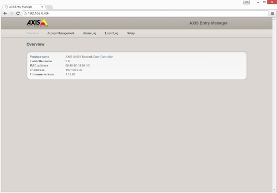Open the Access Management page
The width and height of the screenshot is (277, 193).
point(61,33)
